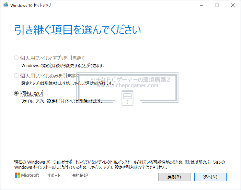Screen dimensions: 241x190
Task: Click the greyed-out maximize button
Action: coord(217,5)
